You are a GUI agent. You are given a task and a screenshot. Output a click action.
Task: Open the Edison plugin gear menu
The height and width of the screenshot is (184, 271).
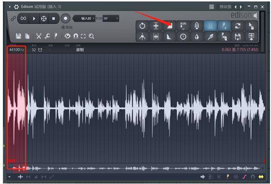tap(16, 7)
